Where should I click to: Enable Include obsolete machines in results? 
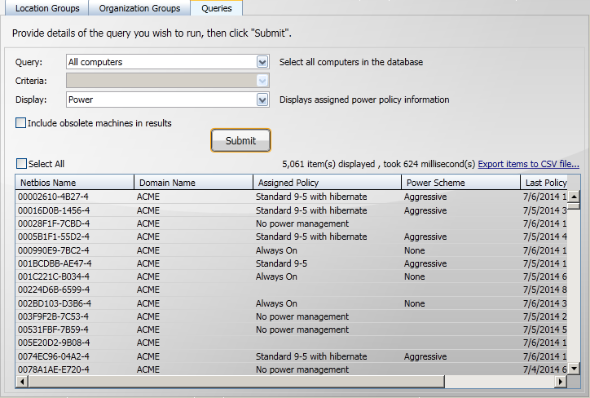[21, 123]
